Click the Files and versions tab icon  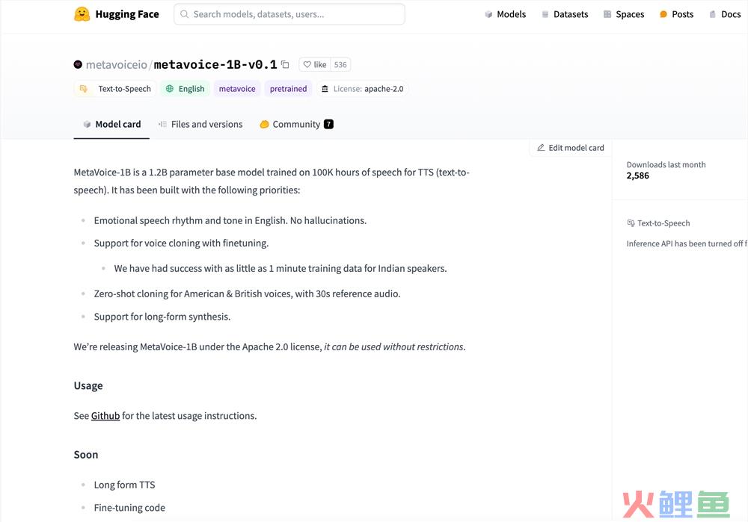[x=162, y=124]
